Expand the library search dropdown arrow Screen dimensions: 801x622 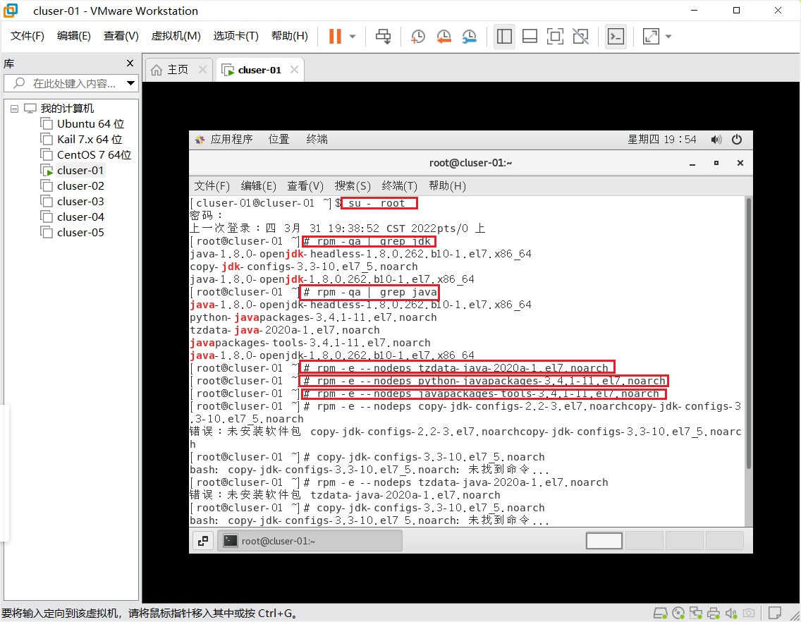tap(130, 83)
